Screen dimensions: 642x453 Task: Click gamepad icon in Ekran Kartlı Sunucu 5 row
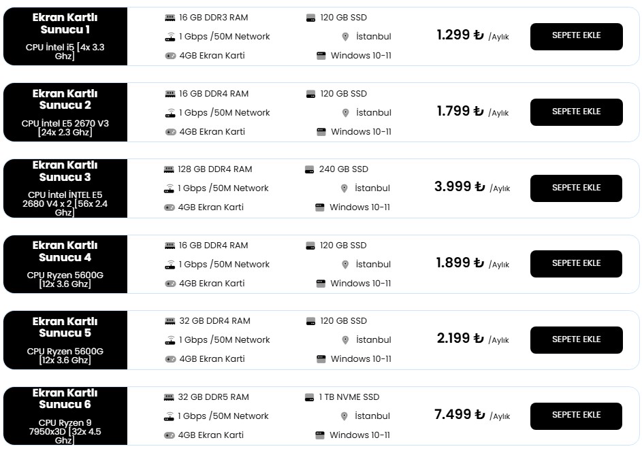point(170,359)
